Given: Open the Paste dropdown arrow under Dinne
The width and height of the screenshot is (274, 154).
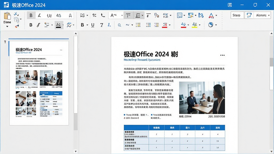Looking at the screenshot, I should 7,26.
